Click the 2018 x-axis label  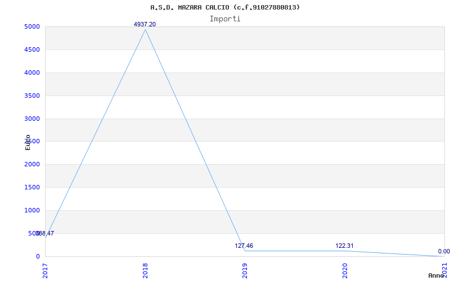pos(145,271)
